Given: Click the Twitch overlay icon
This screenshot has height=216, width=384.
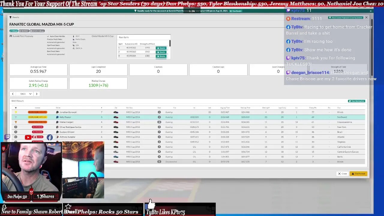Looking at the screenshot, I should [x=7, y=137].
